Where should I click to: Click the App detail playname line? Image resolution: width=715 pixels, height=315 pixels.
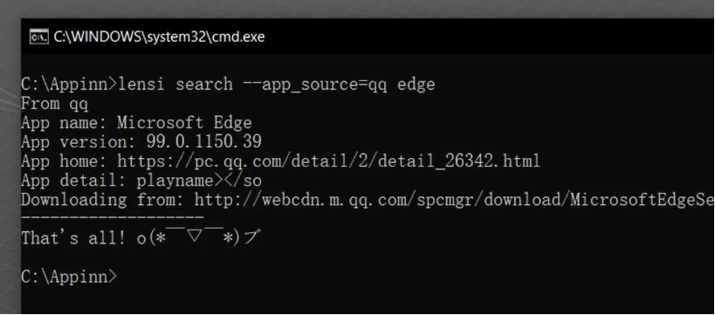pos(141,181)
